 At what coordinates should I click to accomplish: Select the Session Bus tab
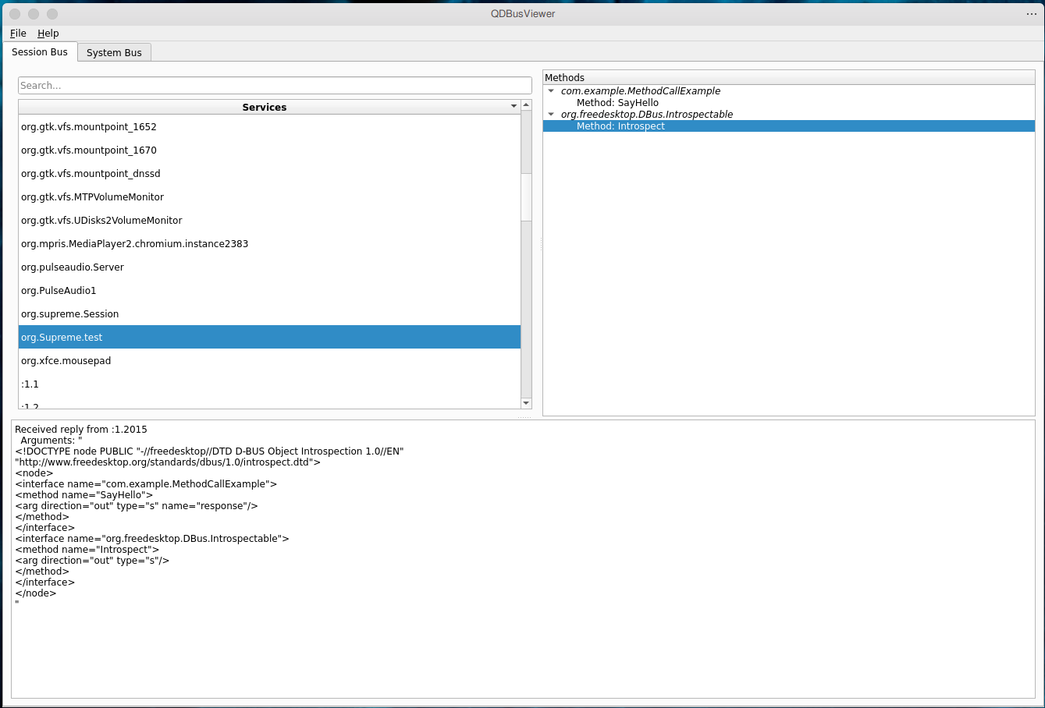[40, 51]
